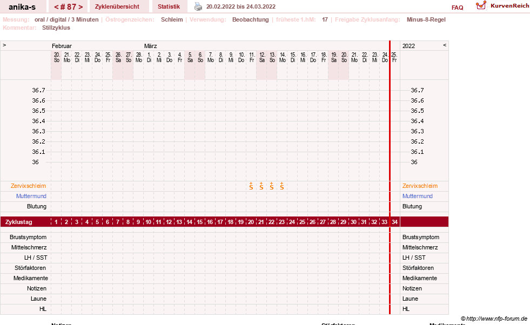The image size is (530, 325).
Task: Click the Februar month header
Action: pyautogui.click(x=62, y=46)
